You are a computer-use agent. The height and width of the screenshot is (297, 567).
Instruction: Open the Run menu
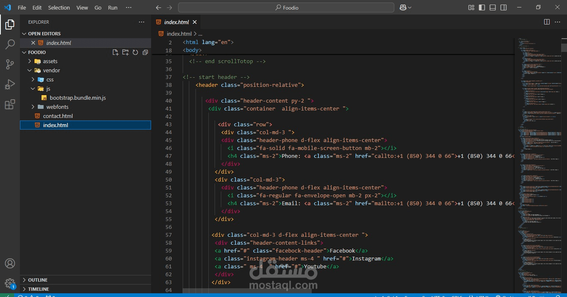coord(112,7)
